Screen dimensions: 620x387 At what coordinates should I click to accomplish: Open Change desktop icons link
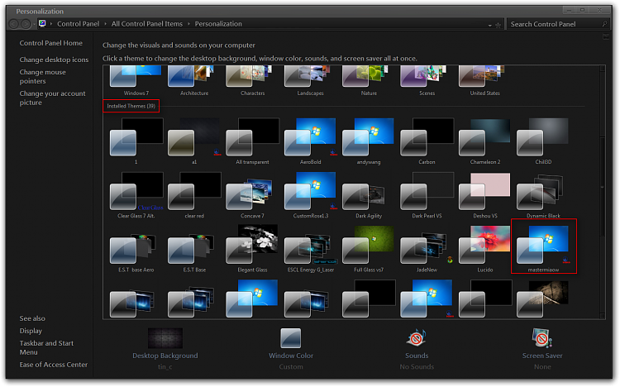pos(54,60)
